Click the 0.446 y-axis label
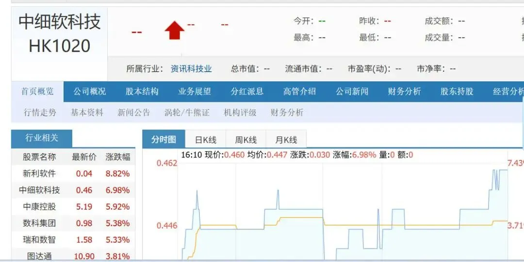The width and height of the screenshot is (524, 262). (x=167, y=226)
